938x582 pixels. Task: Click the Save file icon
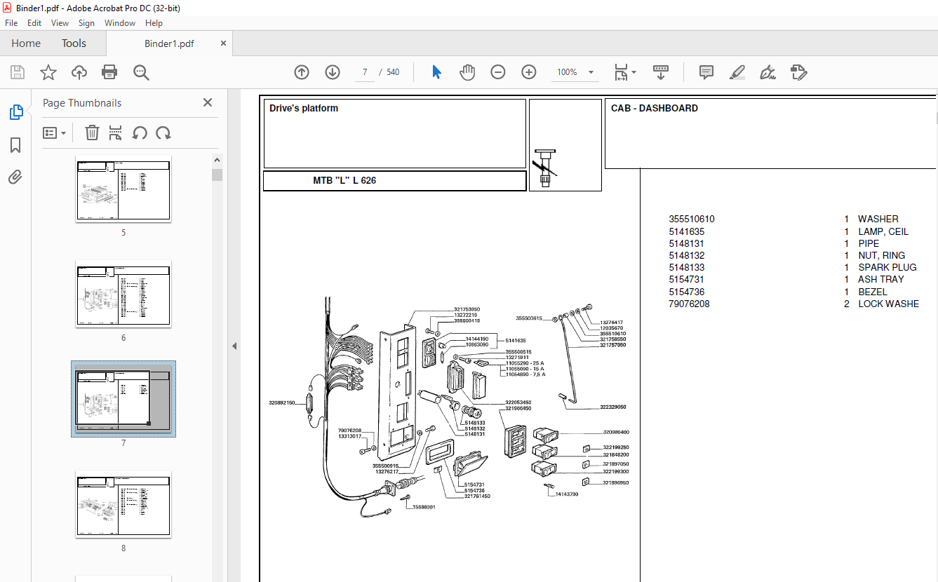18,72
